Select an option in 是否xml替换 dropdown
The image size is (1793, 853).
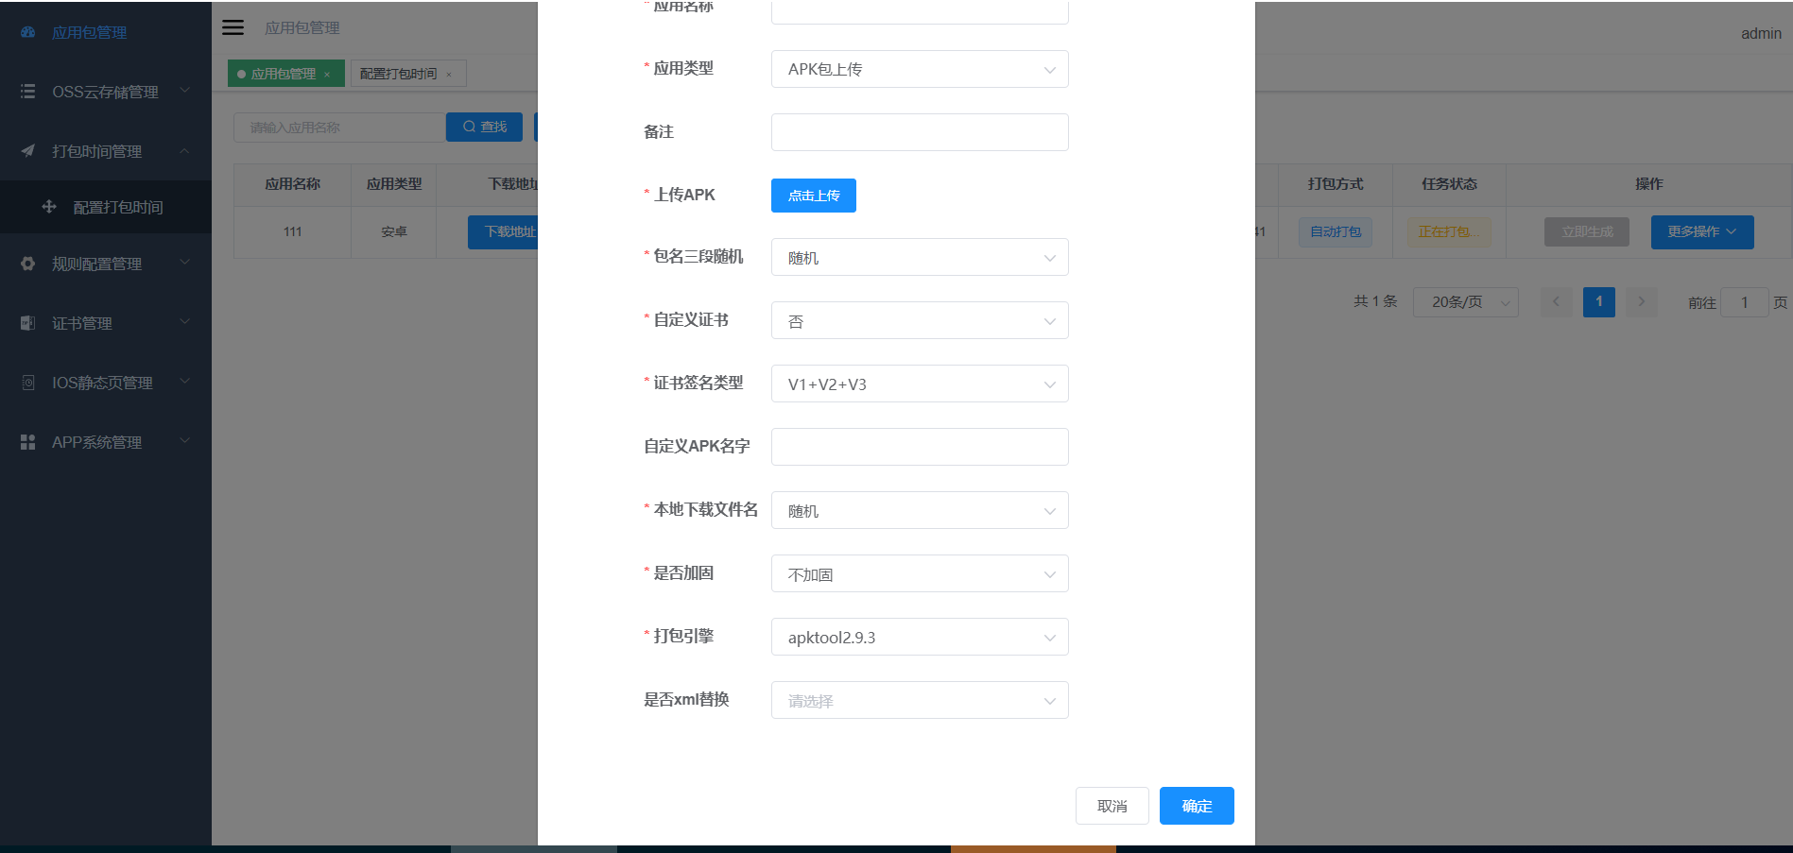tap(919, 700)
